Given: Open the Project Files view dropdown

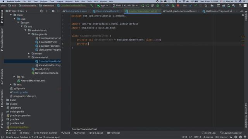Looking at the screenshot, I should coord(16,11).
